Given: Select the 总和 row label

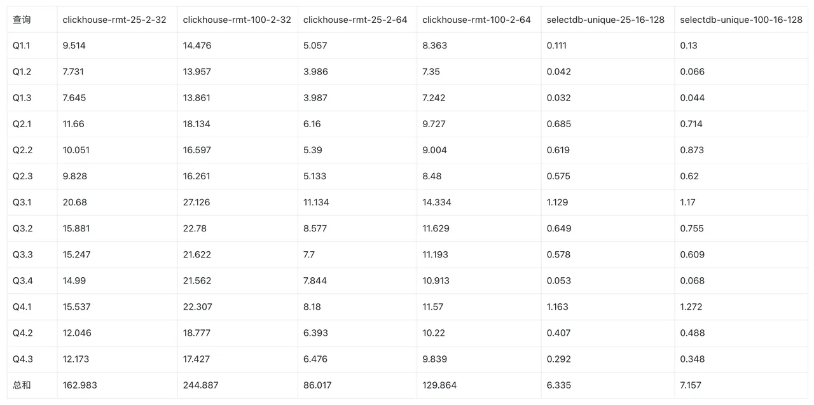Looking at the screenshot, I should [22, 385].
